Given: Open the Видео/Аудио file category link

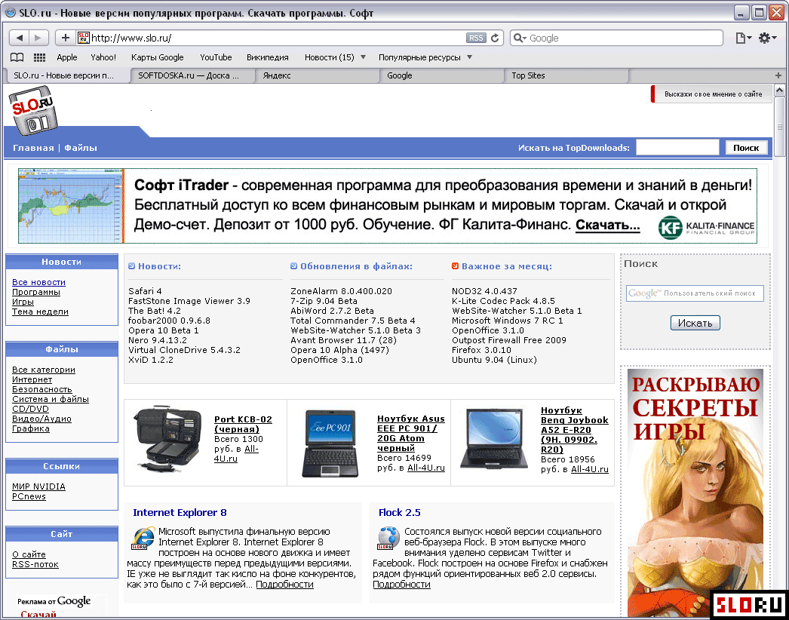Looking at the screenshot, I should (x=41, y=419).
